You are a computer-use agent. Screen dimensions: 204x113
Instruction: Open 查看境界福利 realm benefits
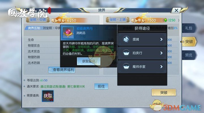point(62,70)
